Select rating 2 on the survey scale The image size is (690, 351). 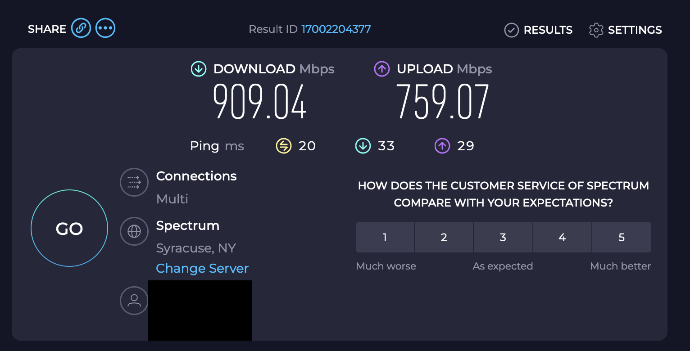point(444,237)
